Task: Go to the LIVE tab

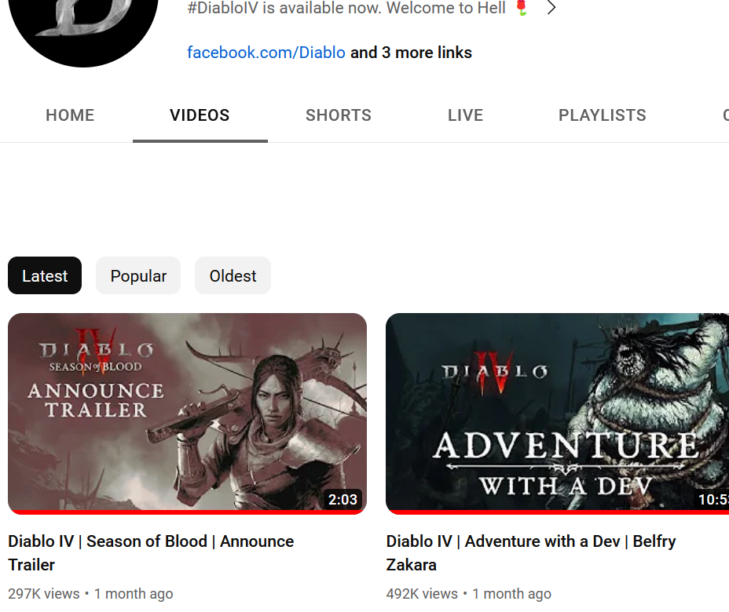Action: [x=465, y=115]
